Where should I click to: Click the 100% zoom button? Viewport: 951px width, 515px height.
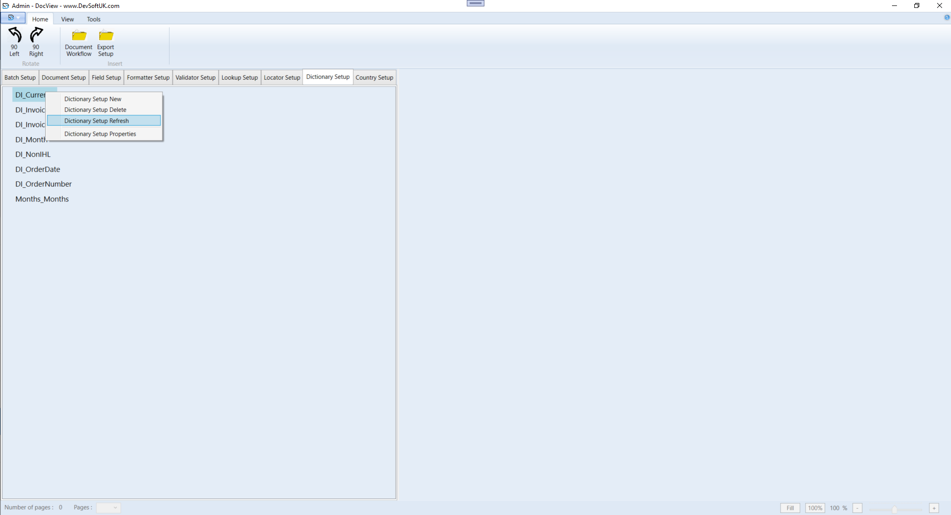[815, 508]
